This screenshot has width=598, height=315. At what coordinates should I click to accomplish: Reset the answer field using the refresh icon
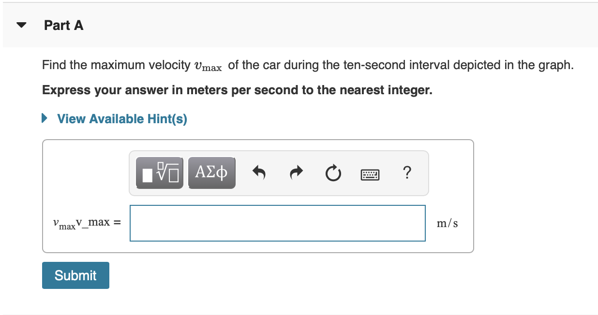pyautogui.click(x=333, y=172)
